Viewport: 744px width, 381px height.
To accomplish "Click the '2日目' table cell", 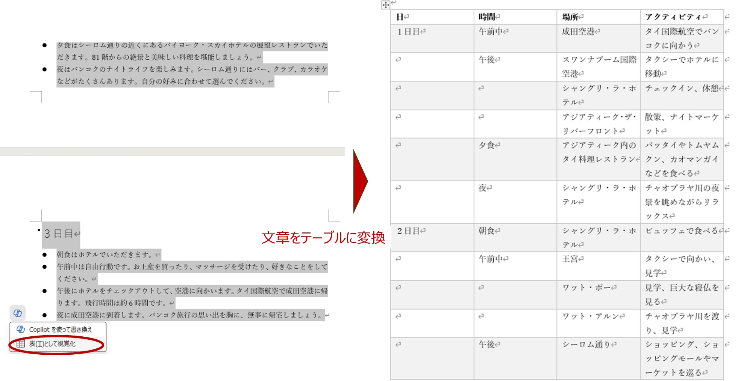I will pyautogui.click(x=432, y=238).
